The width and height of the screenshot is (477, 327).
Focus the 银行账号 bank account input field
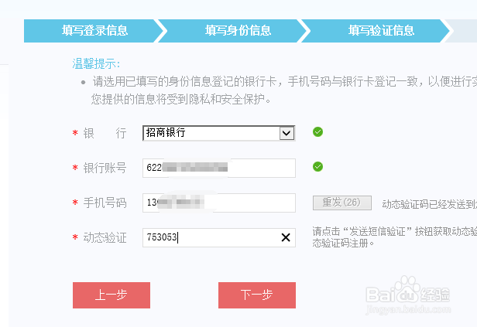[x=218, y=168]
